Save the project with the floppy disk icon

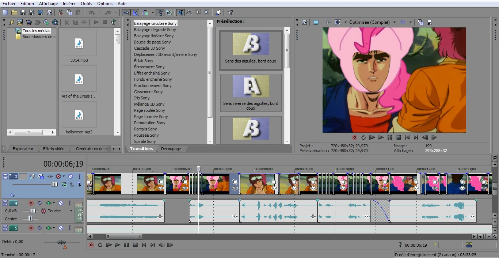click(23, 12)
